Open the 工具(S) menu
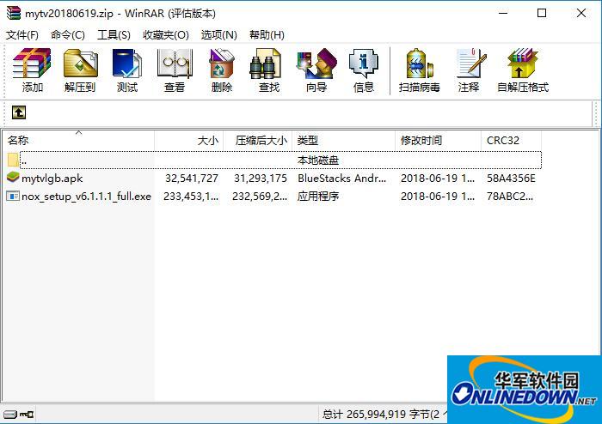 (114, 35)
